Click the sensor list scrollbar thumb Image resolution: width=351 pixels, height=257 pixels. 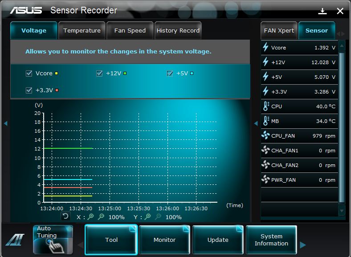pyautogui.click(x=342, y=128)
